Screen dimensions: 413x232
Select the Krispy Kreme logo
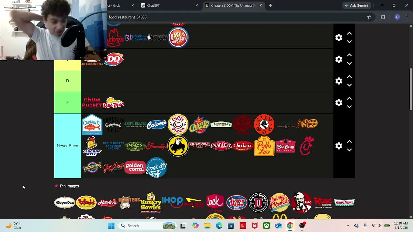pos(344,203)
